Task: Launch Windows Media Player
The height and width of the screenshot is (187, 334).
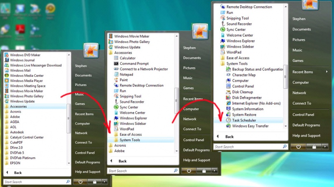Action: click(26, 81)
